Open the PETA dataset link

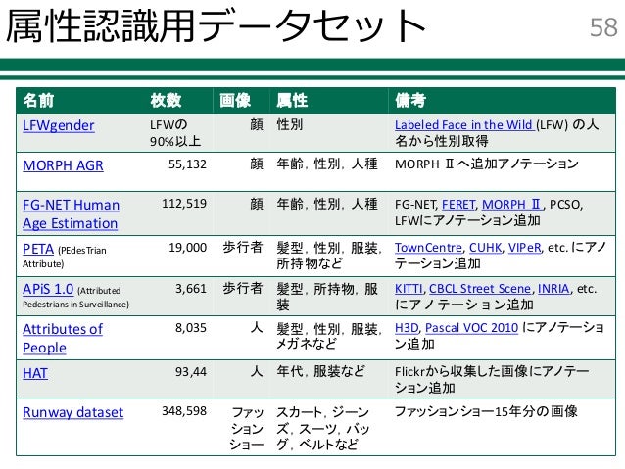coord(38,249)
